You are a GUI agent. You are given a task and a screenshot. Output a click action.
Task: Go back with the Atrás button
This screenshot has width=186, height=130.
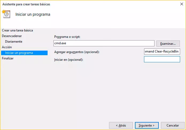click(x=121, y=125)
